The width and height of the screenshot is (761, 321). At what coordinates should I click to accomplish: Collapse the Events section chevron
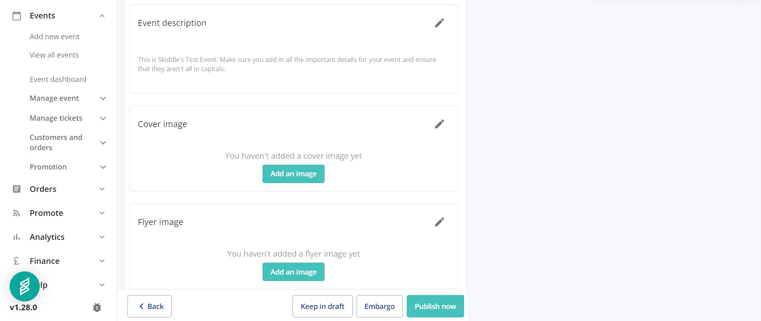(x=102, y=16)
